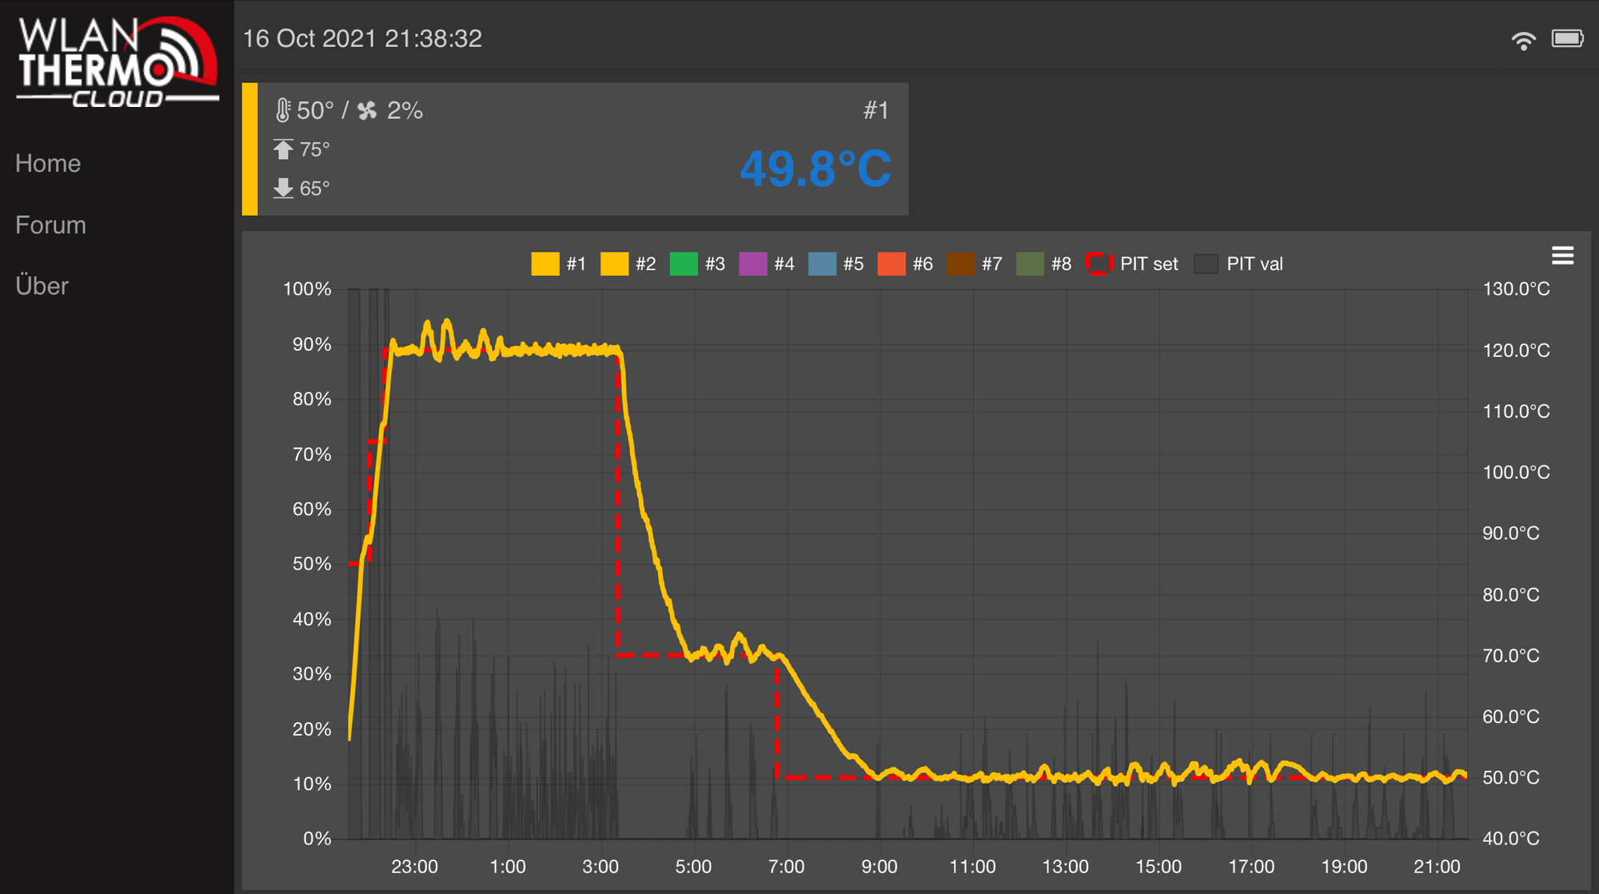Click the 40.0°C right axis label
Image resolution: width=1599 pixels, height=894 pixels.
click(x=1510, y=839)
